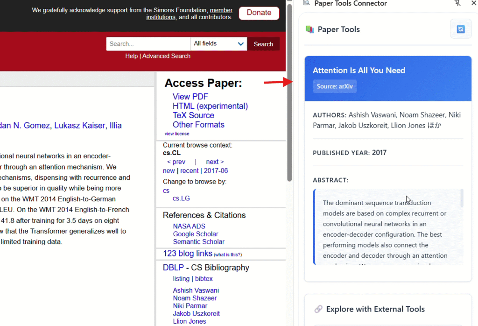
Task: Open the recent listings link
Action: (x=190, y=171)
